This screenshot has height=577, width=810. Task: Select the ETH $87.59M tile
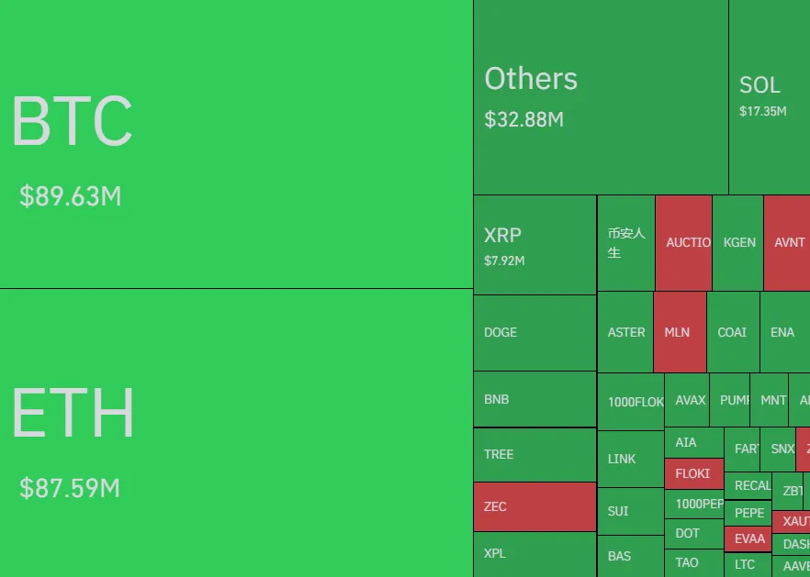pyautogui.click(x=236, y=432)
